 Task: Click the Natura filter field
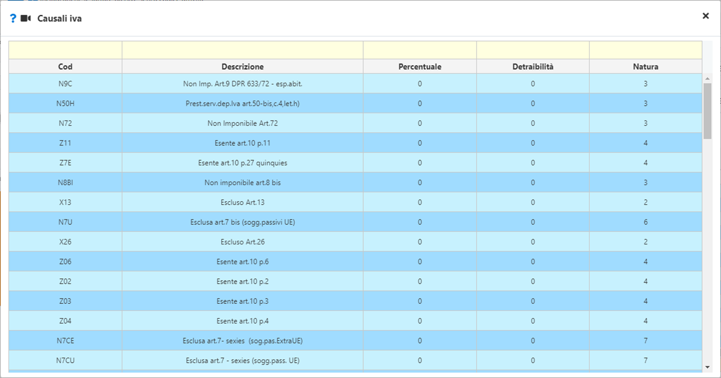[x=646, y=50]
